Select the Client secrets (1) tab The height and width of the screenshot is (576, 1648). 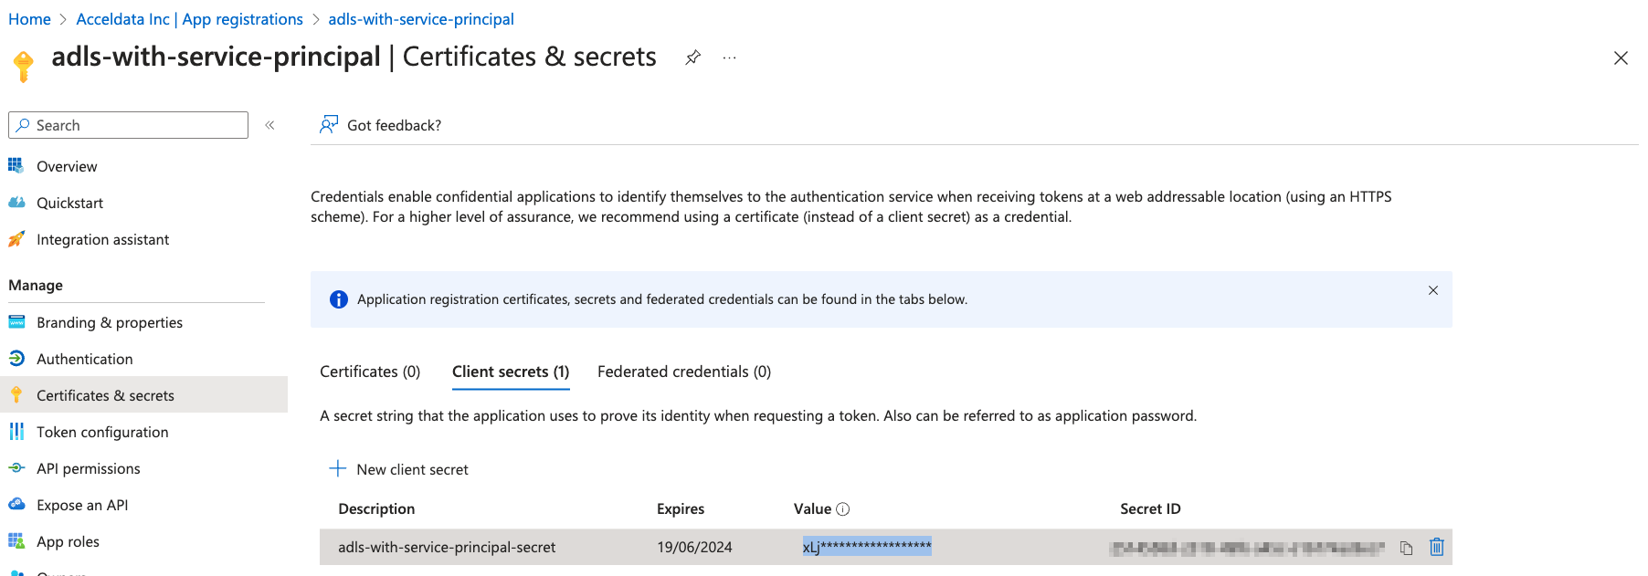click(511, 372)
